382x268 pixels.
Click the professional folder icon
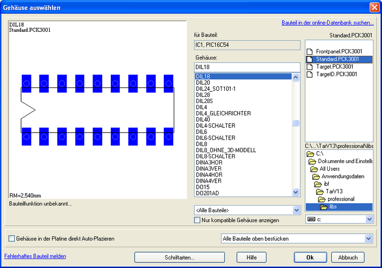click(x=322, y=199)
